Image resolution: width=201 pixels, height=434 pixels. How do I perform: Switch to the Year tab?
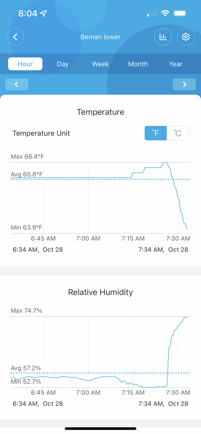(x=176, y=64)
